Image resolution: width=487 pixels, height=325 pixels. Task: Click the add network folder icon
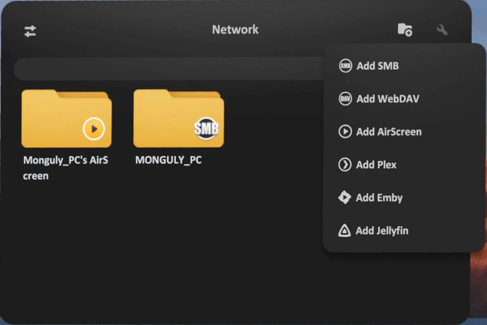(405, 30)
